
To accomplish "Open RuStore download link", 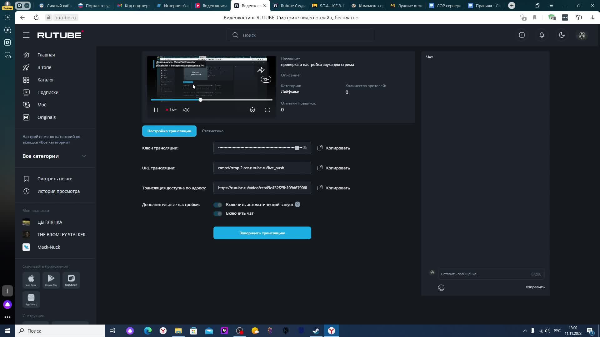I will click(71, 280).
